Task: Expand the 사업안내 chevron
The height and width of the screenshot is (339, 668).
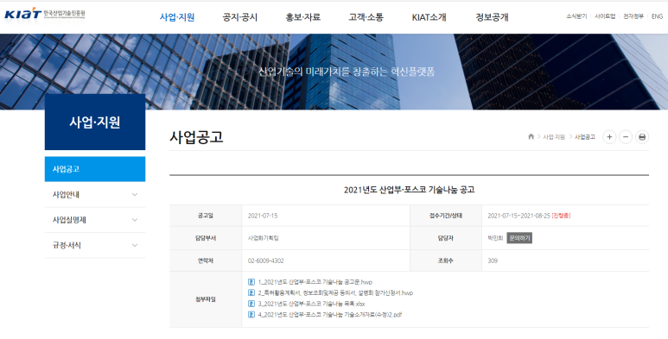Action: 135,194
